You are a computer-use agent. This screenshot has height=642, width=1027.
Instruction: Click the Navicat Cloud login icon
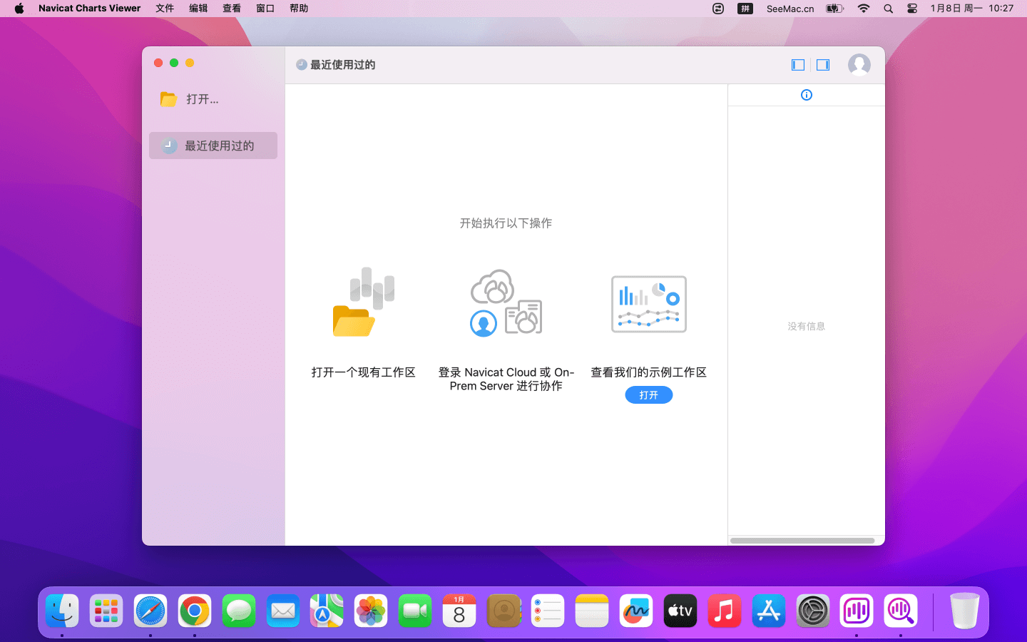pyautogui.click(x=506, y=302)
